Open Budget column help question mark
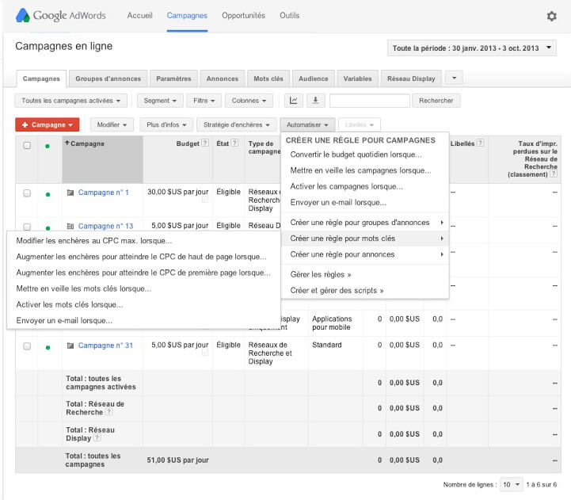 coord(205,143)
